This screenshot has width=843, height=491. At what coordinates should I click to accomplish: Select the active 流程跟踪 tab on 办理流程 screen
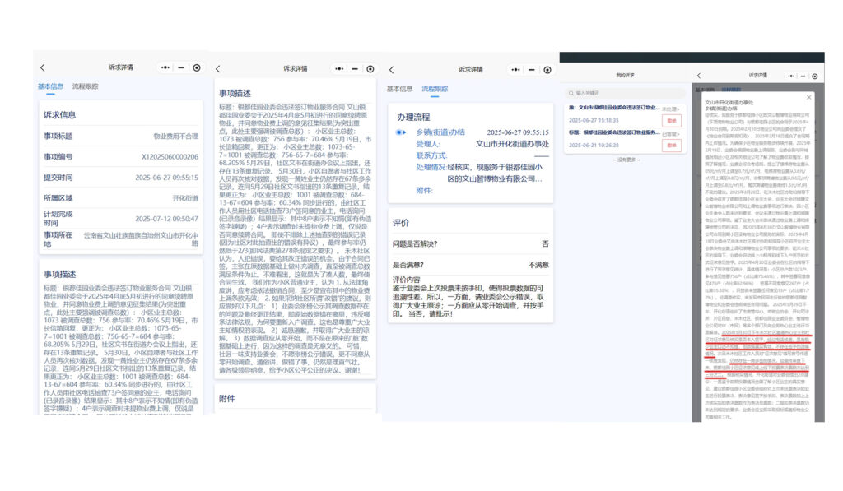[x=435, y=89]
